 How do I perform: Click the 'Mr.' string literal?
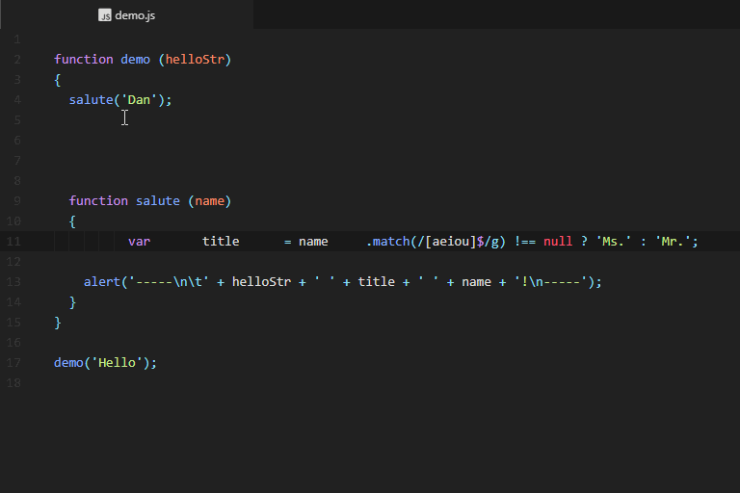tap(673, 242)
